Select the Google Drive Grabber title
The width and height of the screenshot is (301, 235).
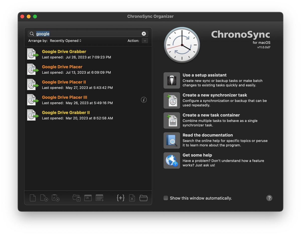64,52
